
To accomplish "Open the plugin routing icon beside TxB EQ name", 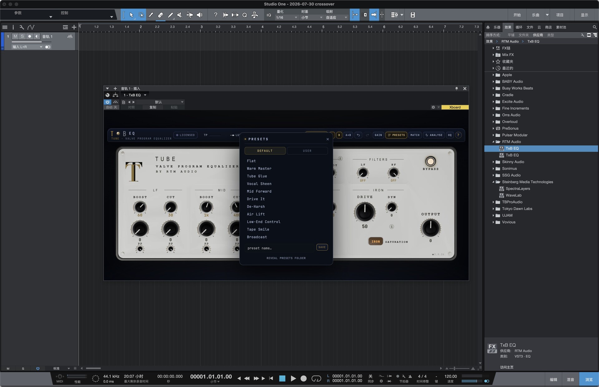I will click(x=115, y=95).
